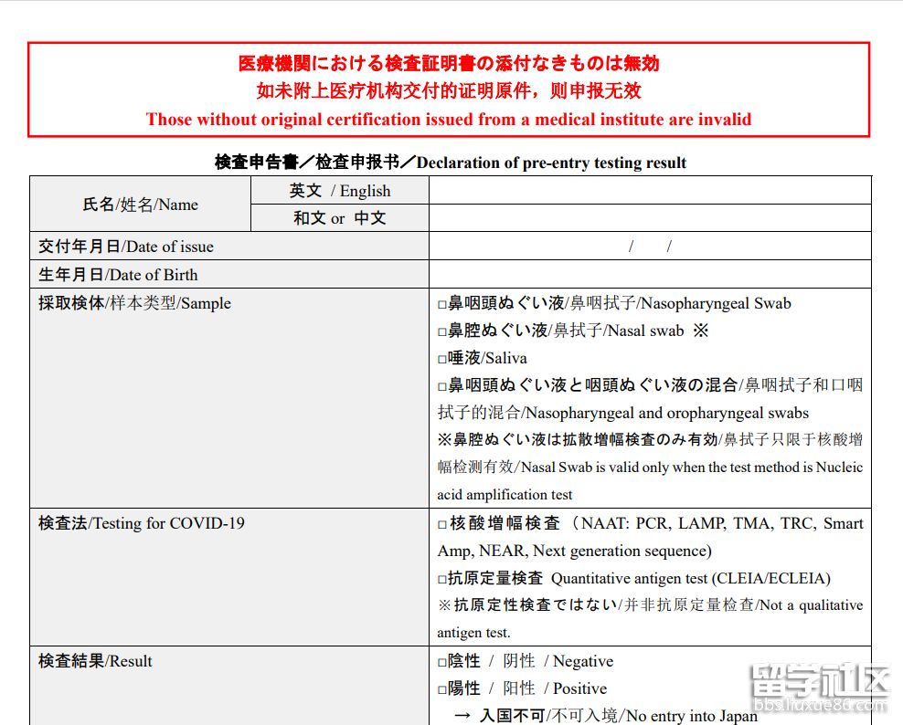Screen dimensions: 903x725
Task: Tick the nucleic acid amplification (NAAT) checkbox
Action: point(442,524)
